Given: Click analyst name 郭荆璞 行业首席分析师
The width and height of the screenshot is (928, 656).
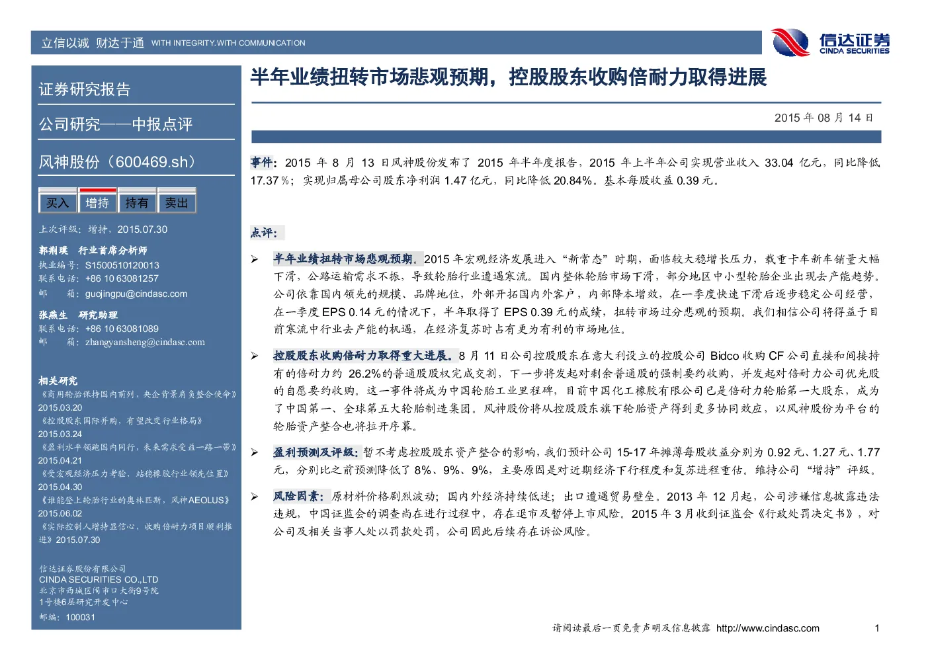Looking at the screenshot, I should (x=93, y=251).
